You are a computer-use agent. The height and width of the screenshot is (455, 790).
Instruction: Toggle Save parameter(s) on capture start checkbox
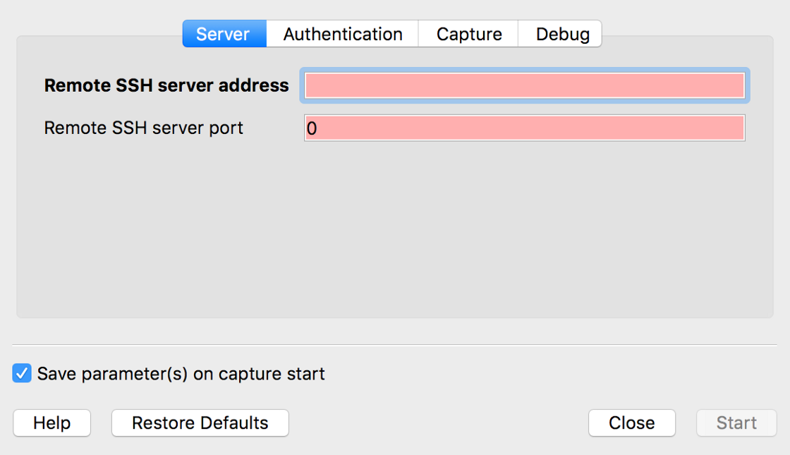(x=22, y=373)
